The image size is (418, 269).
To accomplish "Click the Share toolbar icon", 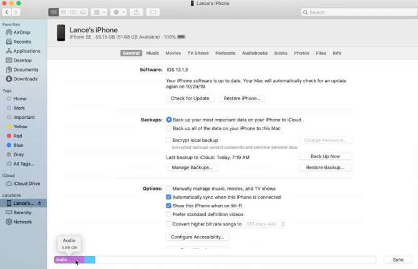I will point(136,12).
